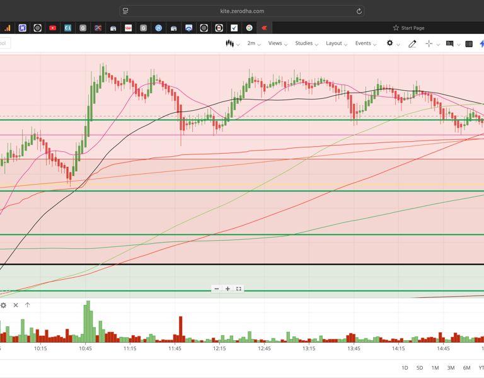
Task: Reload the page in the address bar
Action: [x=359, y=11]
